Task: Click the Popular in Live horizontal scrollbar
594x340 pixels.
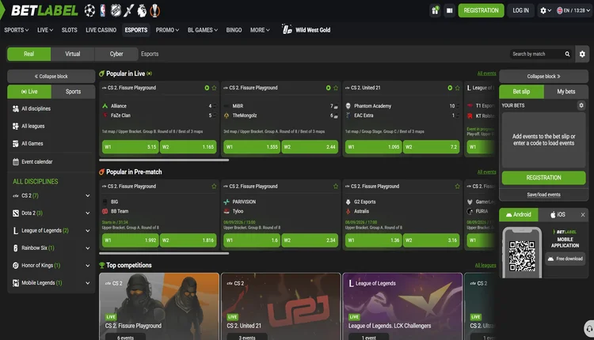Action: pos(164,160)
